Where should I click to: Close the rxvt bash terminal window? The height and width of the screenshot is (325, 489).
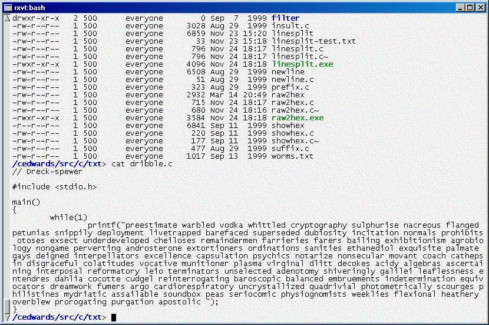pos(479,7)
